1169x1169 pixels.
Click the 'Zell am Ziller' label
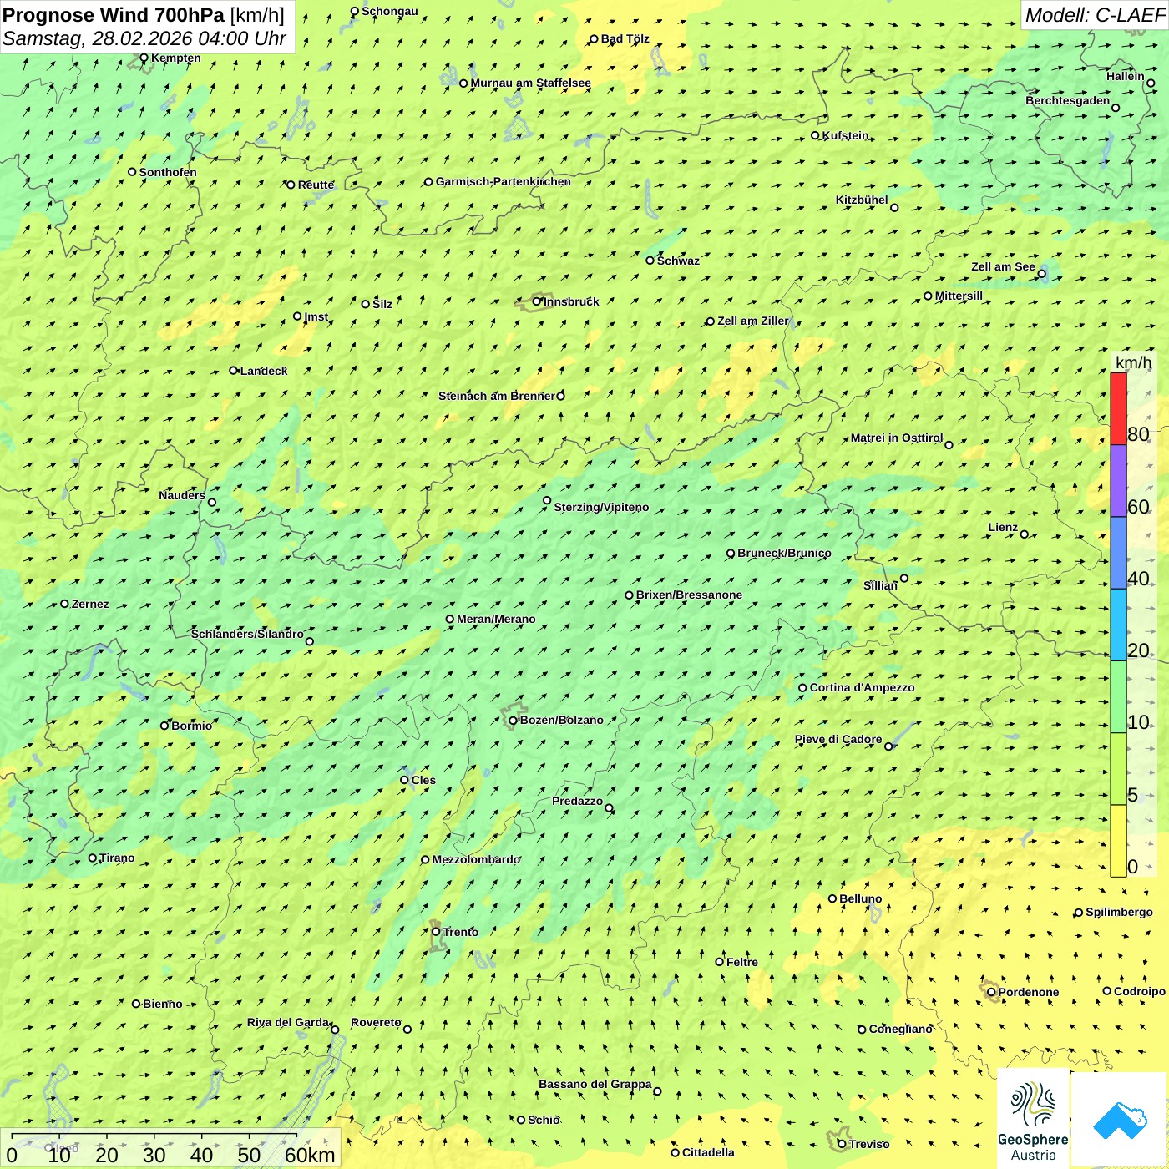(753, 321)
